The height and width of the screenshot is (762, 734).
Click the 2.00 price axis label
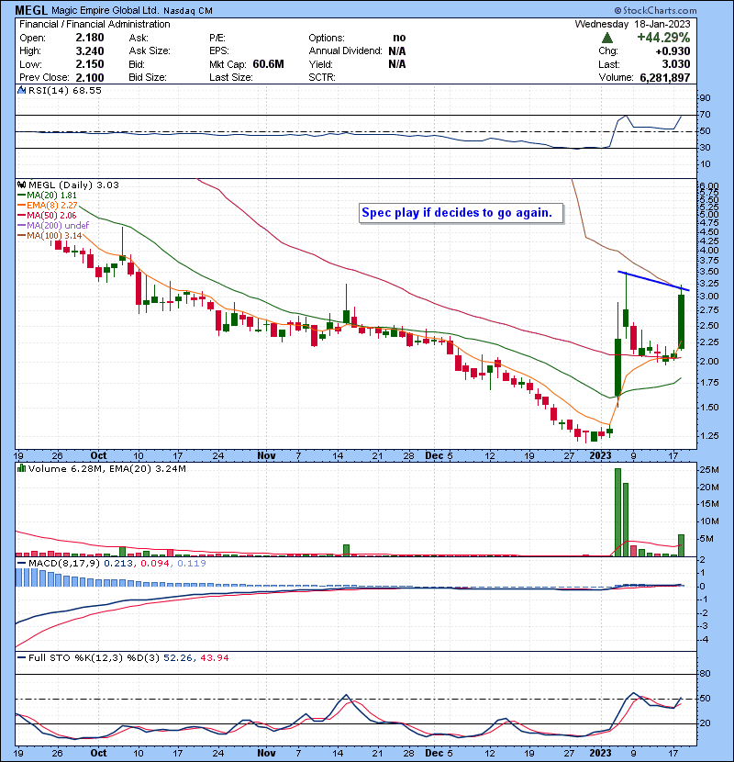pos(708,362)
